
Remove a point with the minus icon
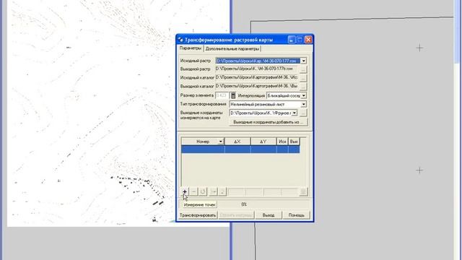pos(193,191)
